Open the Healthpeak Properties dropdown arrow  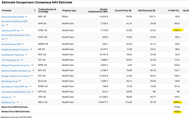coord(27,55)
